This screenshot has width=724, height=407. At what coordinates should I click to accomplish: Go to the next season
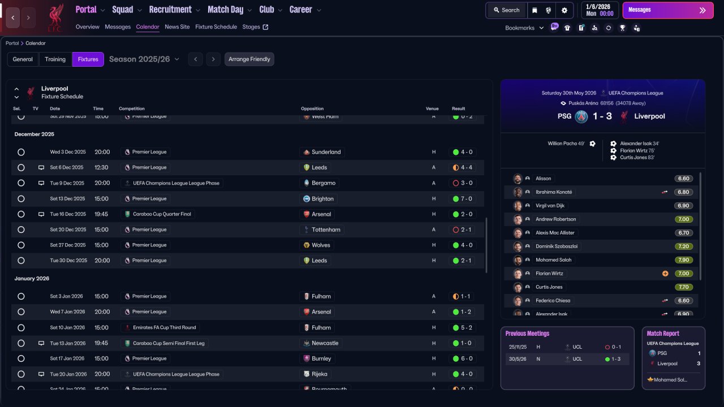click(213, 59)
